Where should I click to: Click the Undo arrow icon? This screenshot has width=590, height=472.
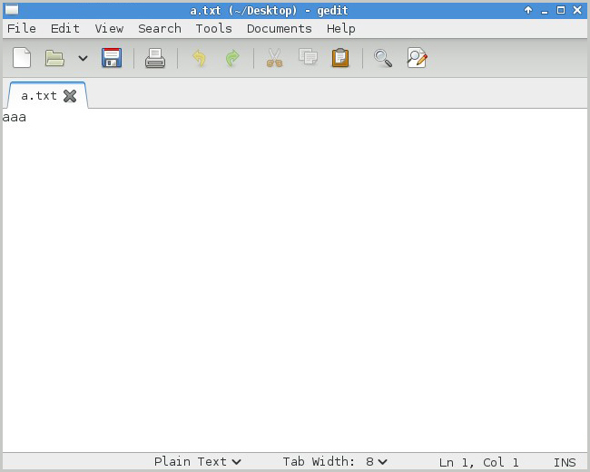click(x=199, y=58)
